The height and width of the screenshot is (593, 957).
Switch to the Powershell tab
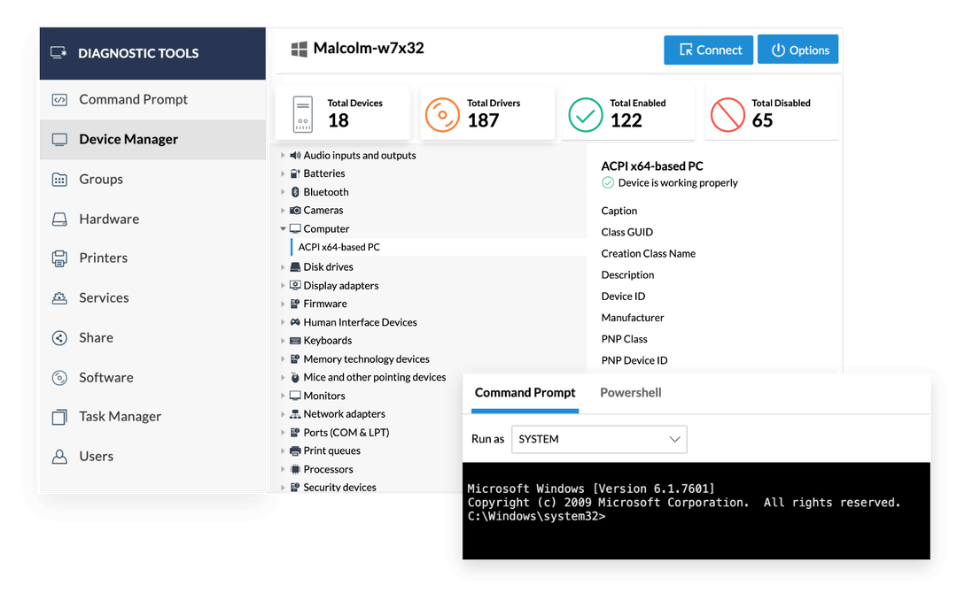(630, 392)
